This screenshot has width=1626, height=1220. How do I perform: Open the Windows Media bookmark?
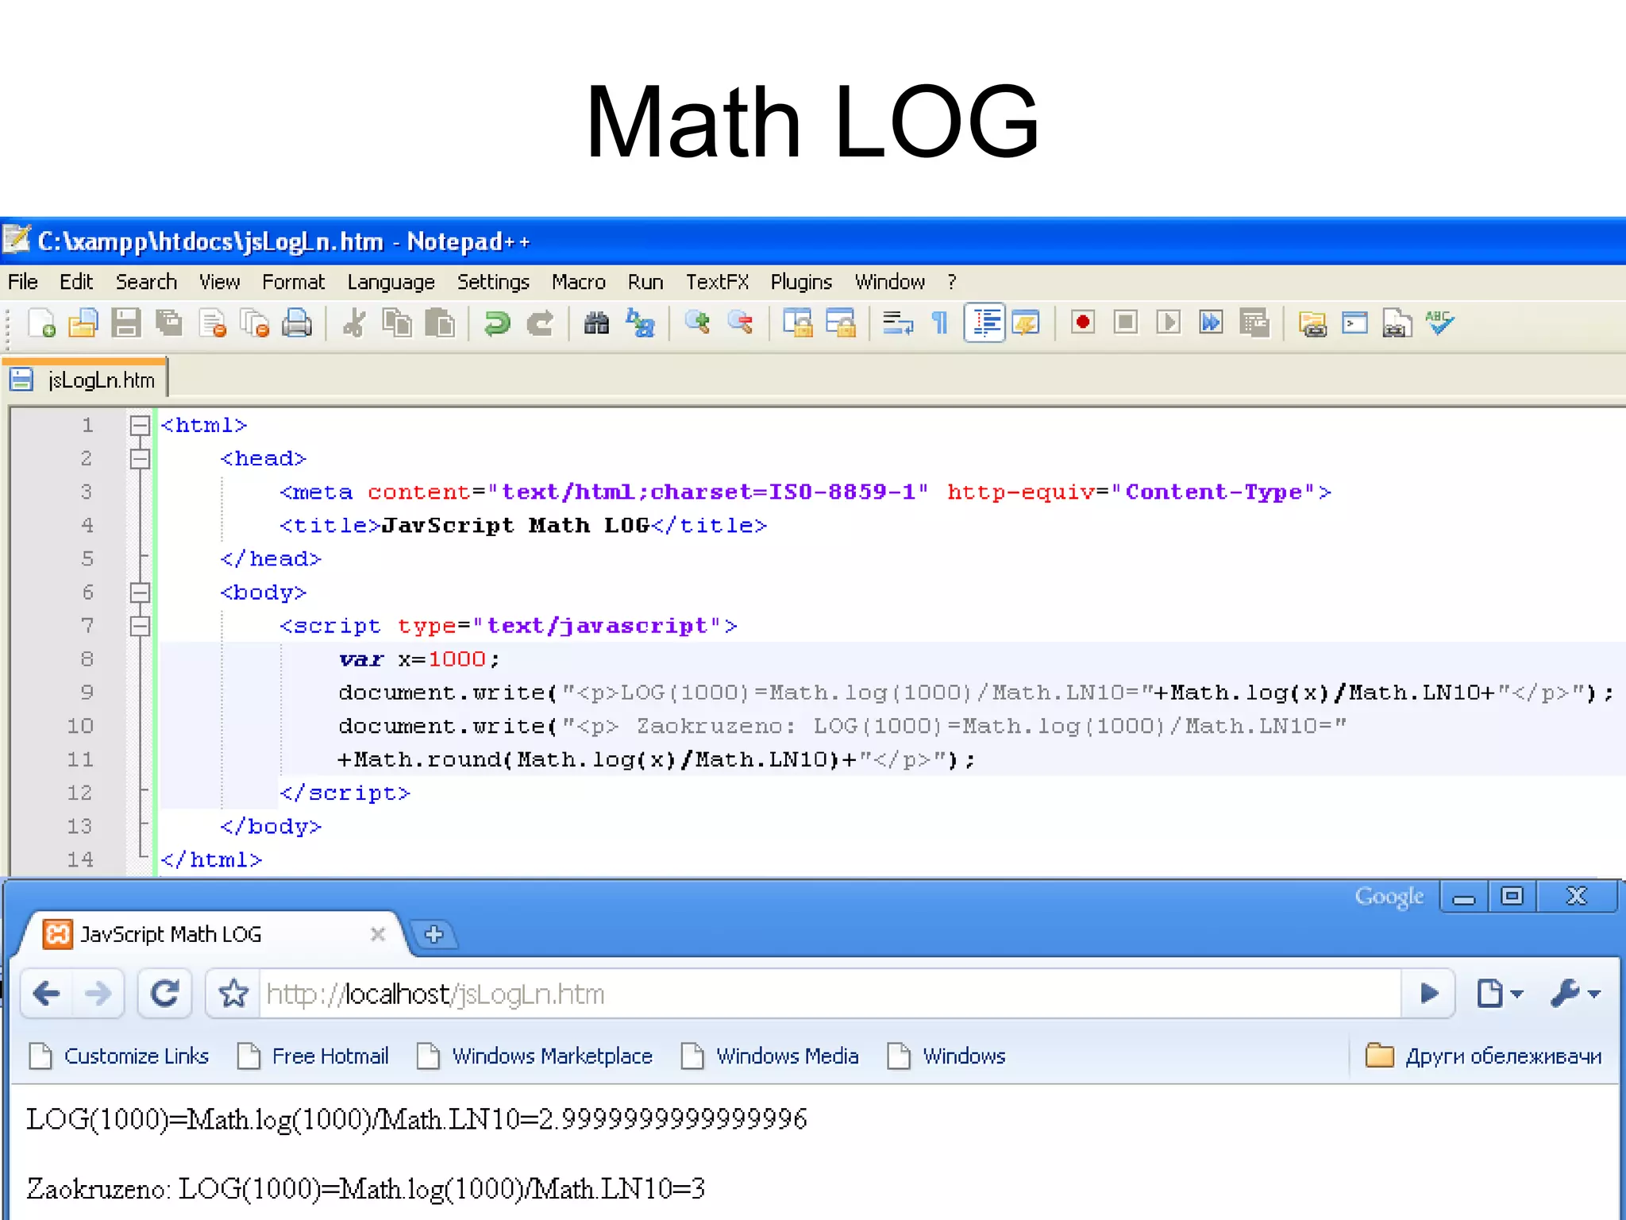coord(770,1056)
